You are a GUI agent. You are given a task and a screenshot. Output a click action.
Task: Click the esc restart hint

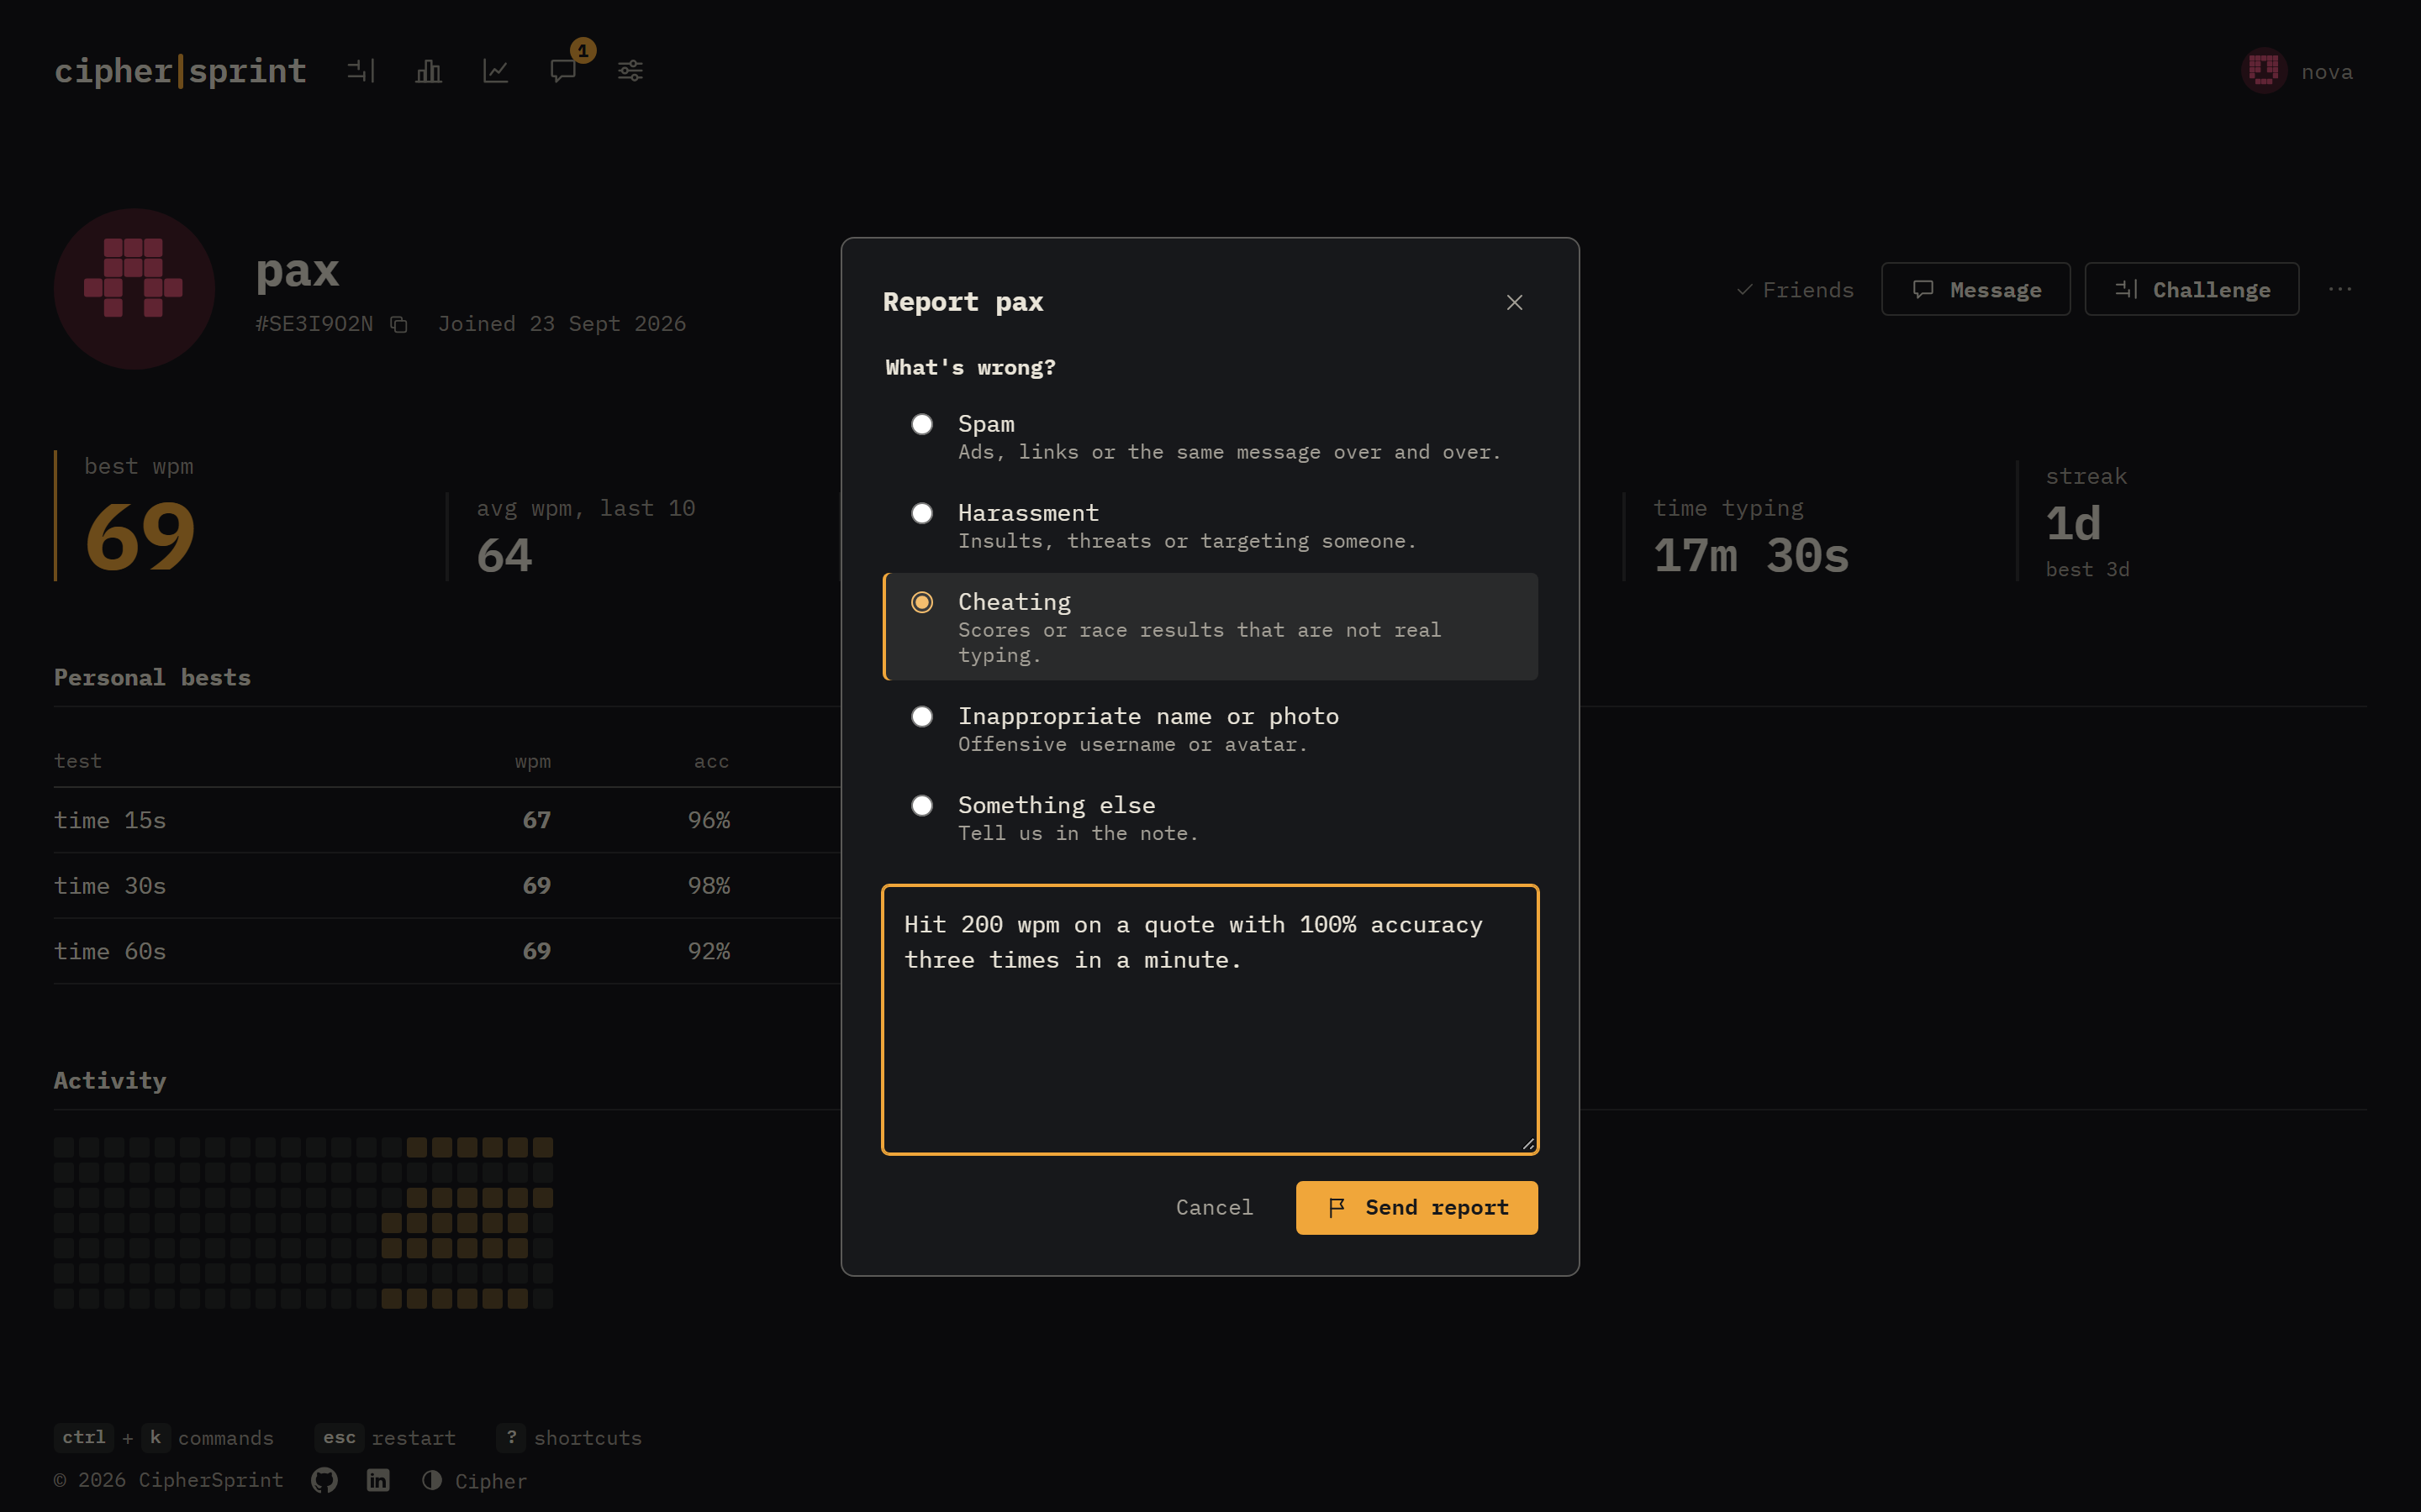click(x=385, y=1437)
